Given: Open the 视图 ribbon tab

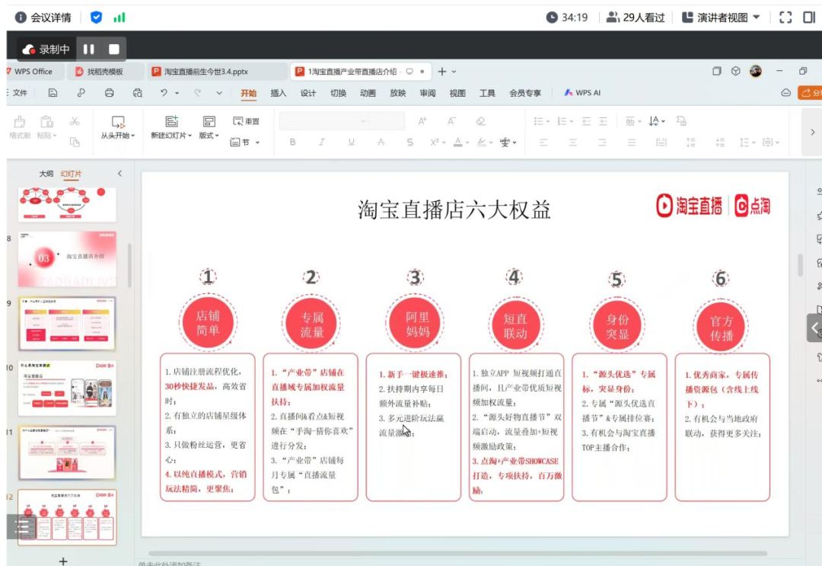Looking at the screenshot, I should [x=457, y=93].
